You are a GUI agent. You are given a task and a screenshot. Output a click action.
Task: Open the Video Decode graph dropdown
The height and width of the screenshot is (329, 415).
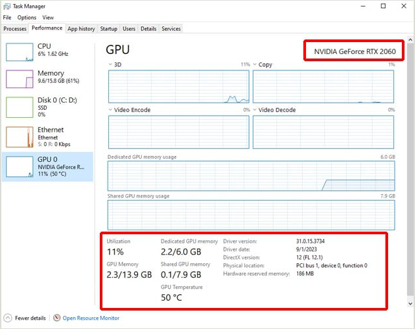255,110
